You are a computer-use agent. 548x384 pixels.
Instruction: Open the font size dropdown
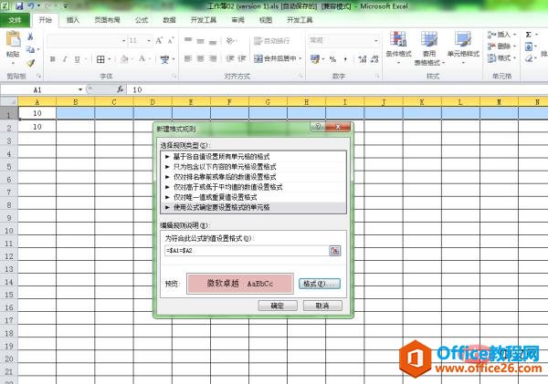click(x=149, y=41)
